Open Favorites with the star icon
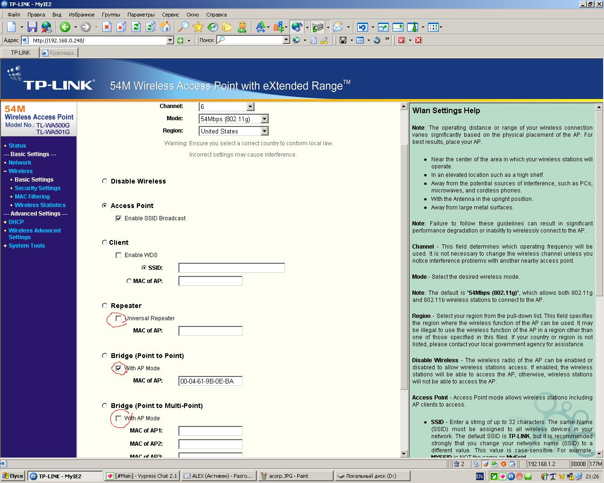The image size is (604, 483). coord(198,27)
